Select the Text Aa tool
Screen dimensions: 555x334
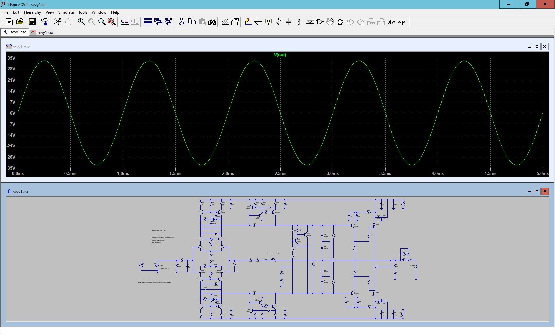coord(391,22)
